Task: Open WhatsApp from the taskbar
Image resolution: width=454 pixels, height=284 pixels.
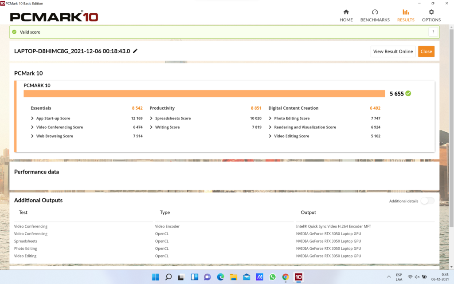Action: [x=272, y=277]
